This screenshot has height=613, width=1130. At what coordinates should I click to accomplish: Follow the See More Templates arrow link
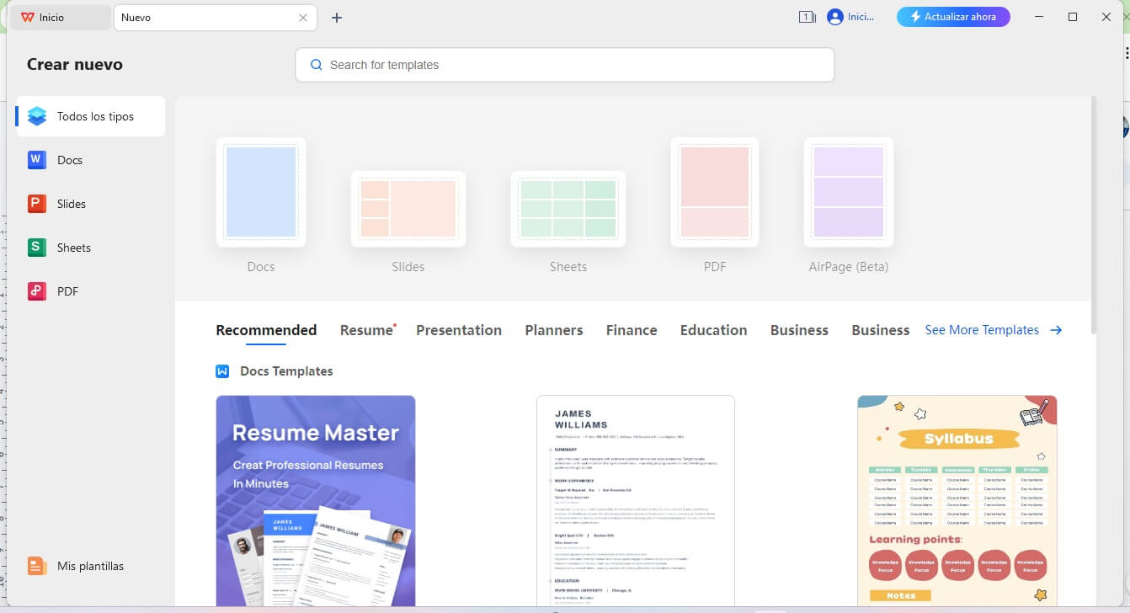[x=994, y=329]
